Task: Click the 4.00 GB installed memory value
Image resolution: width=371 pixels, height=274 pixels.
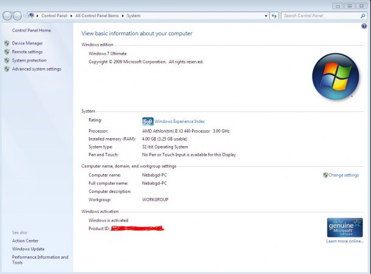Action: pyautogui.click(x=164, y=139)
